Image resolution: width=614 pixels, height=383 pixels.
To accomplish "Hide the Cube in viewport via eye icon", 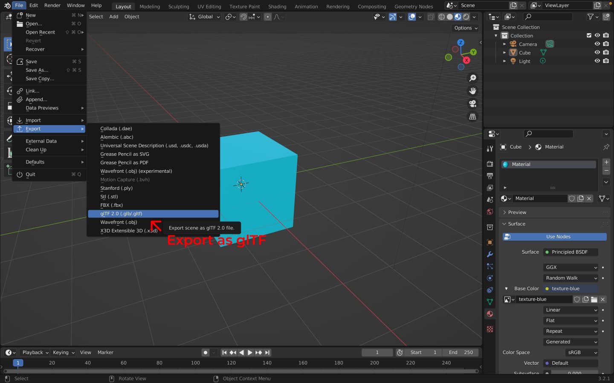I will [597, 52].
